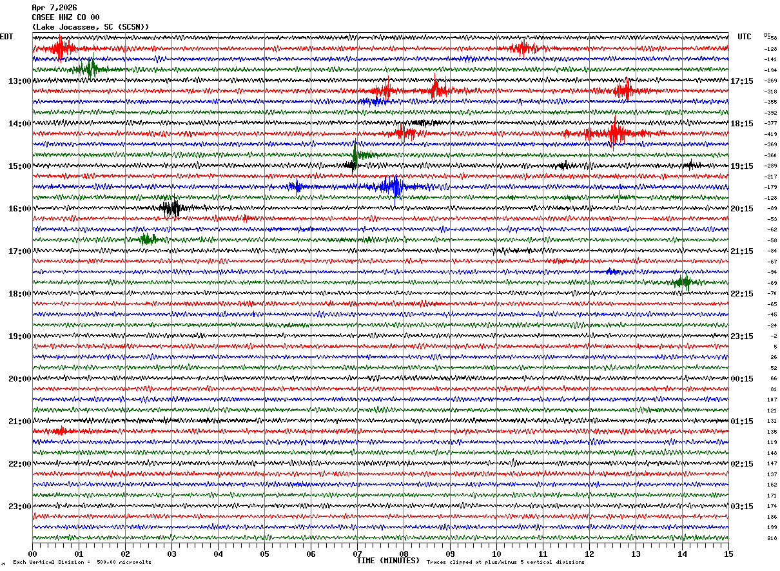Screen dimensions: 780x571
Task: Click the 18:15 UTC time label
Action: (742, 124)
